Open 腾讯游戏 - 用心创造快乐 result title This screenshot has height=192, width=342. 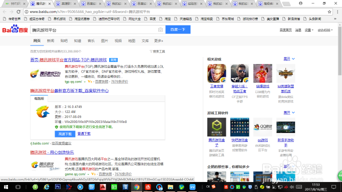point(52,152)
